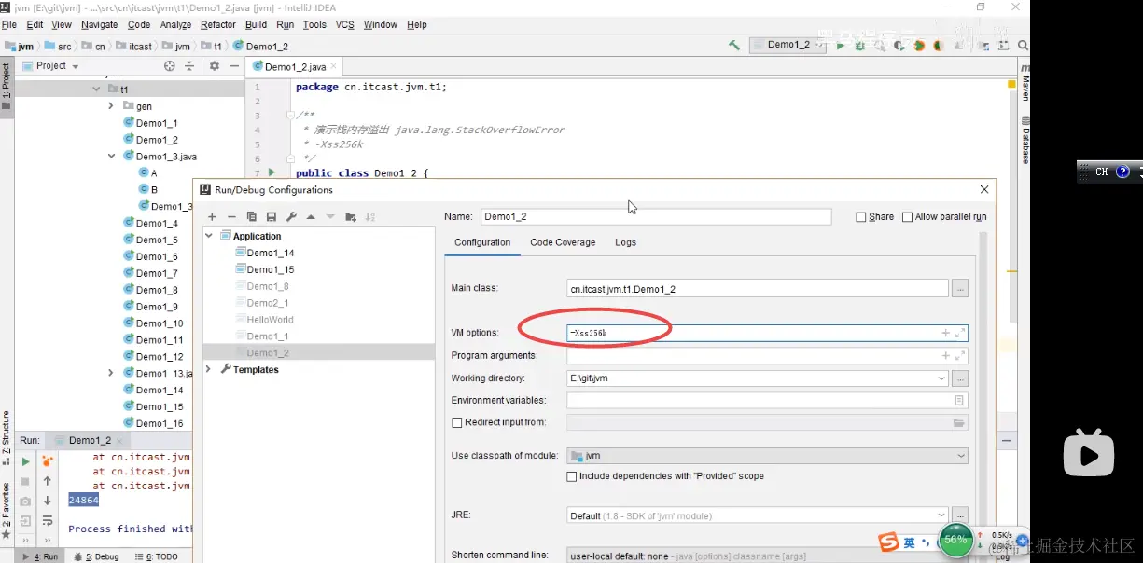1143x563 pixels.
Task: Expand VM options field editor icon
Action: (x=959, y=333)
